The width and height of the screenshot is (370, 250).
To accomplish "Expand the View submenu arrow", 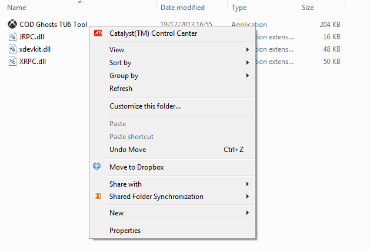I will click(248, 50).
